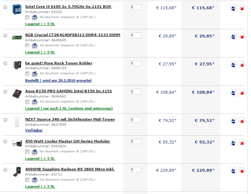Update quantity icon for be quiet! Pure Rock

pyautogui.click(x=233, y=65)
